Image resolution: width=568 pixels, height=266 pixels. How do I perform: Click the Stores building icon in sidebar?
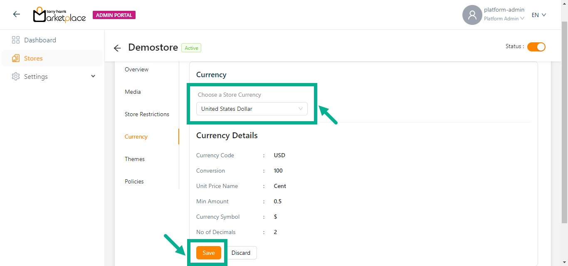[x=16, y=59]
